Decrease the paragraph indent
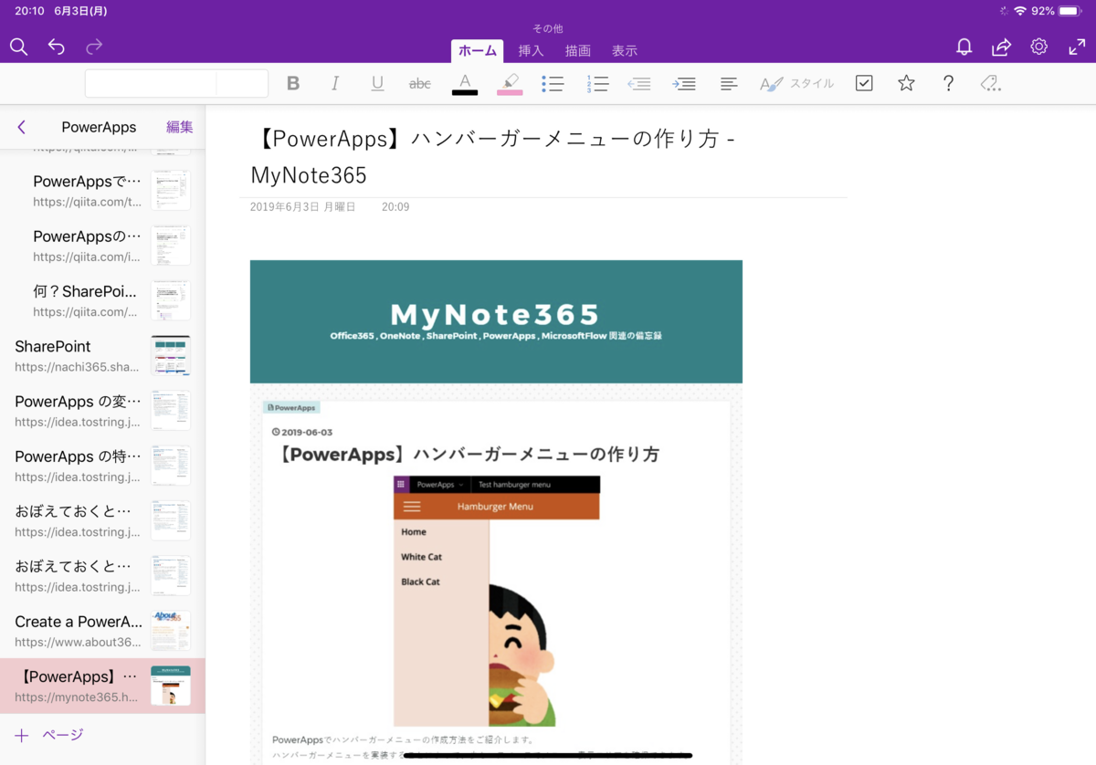 point(639,83)
